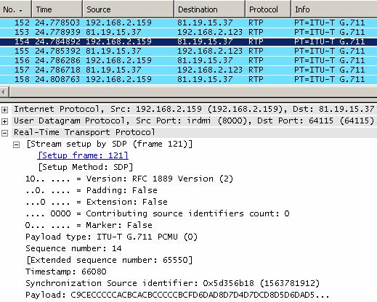Select the Setup Method: SDP field
Image resolution: width=377 pixels, height=302 pixels.
point(86,167)
